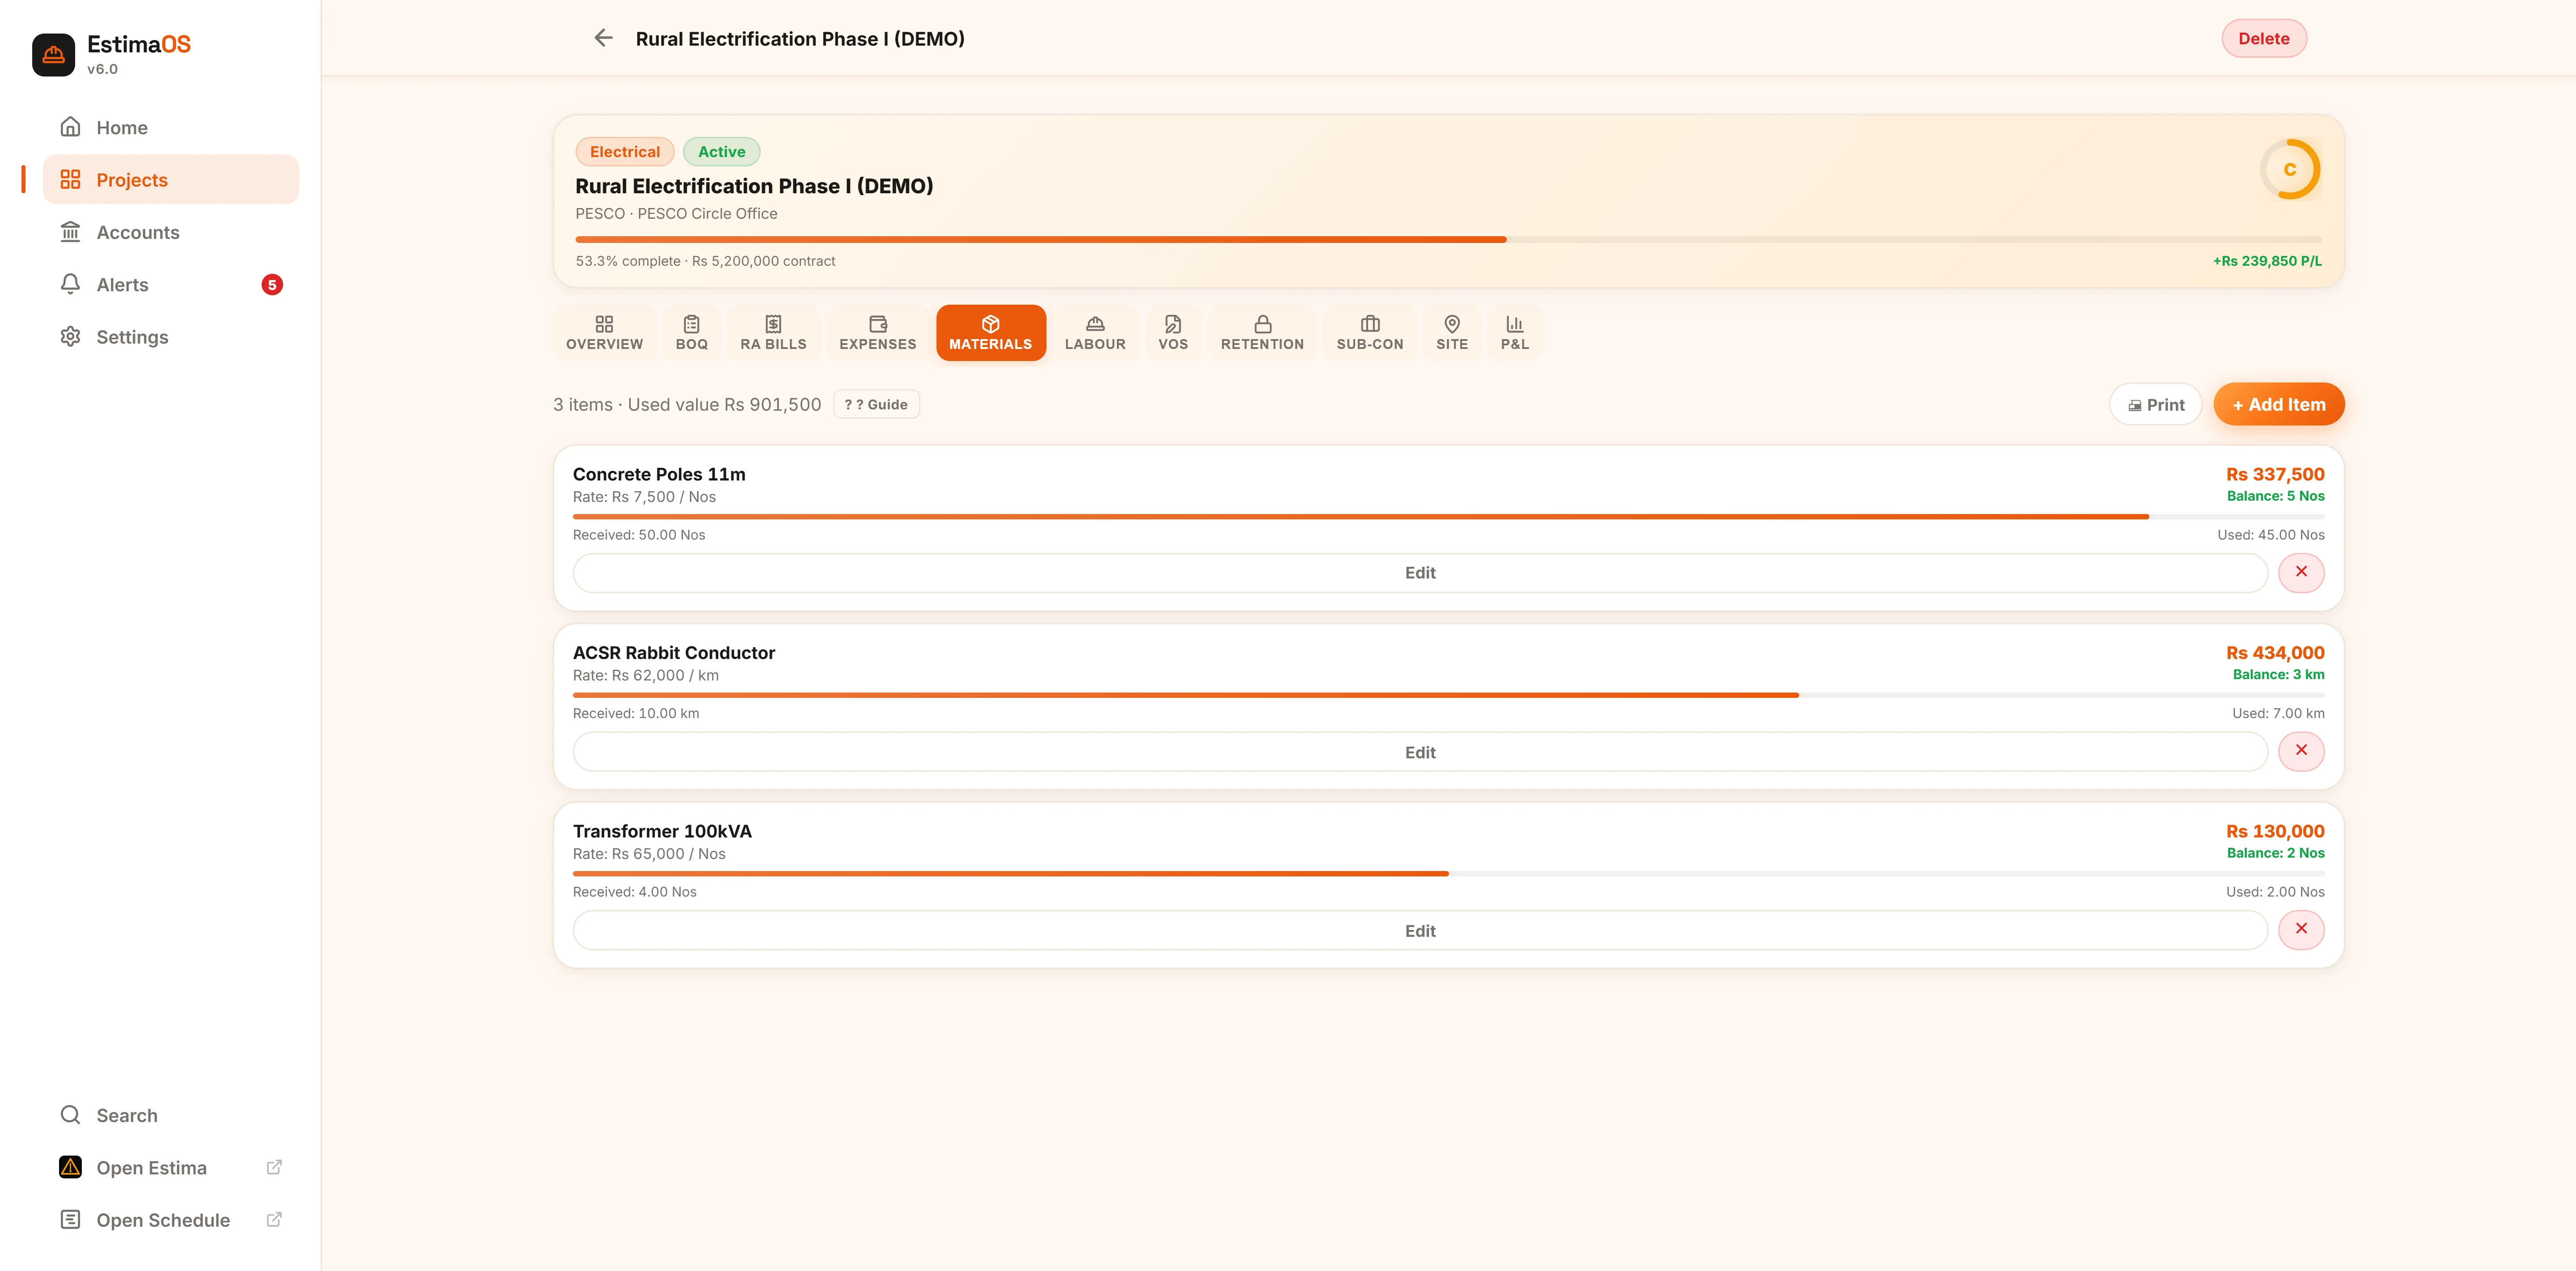Open the Labour tab
Screen dimensions: 2576x1271
(1095, 333)
